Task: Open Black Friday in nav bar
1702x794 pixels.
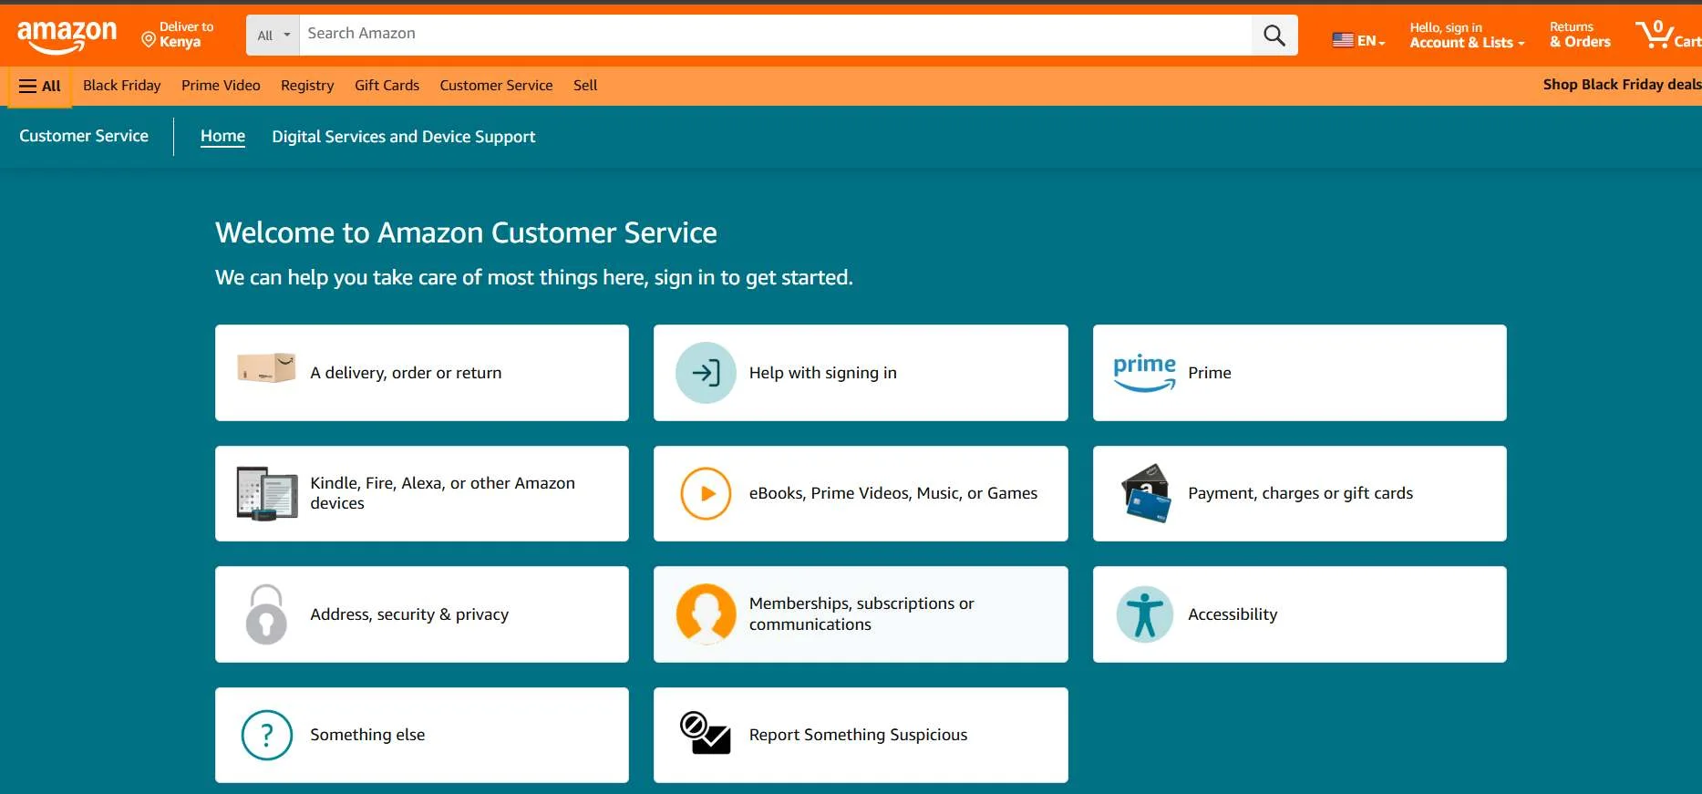Action: click(121, 86)
